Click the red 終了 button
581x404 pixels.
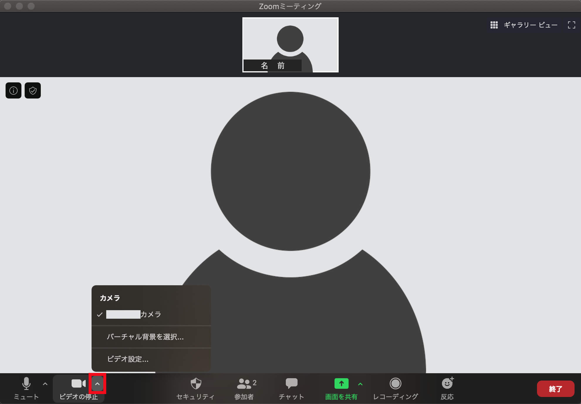555,389
